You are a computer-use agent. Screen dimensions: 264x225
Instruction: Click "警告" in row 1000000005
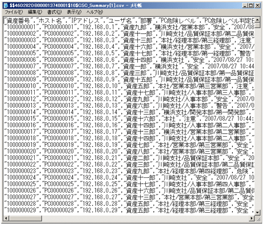point(245,54)
